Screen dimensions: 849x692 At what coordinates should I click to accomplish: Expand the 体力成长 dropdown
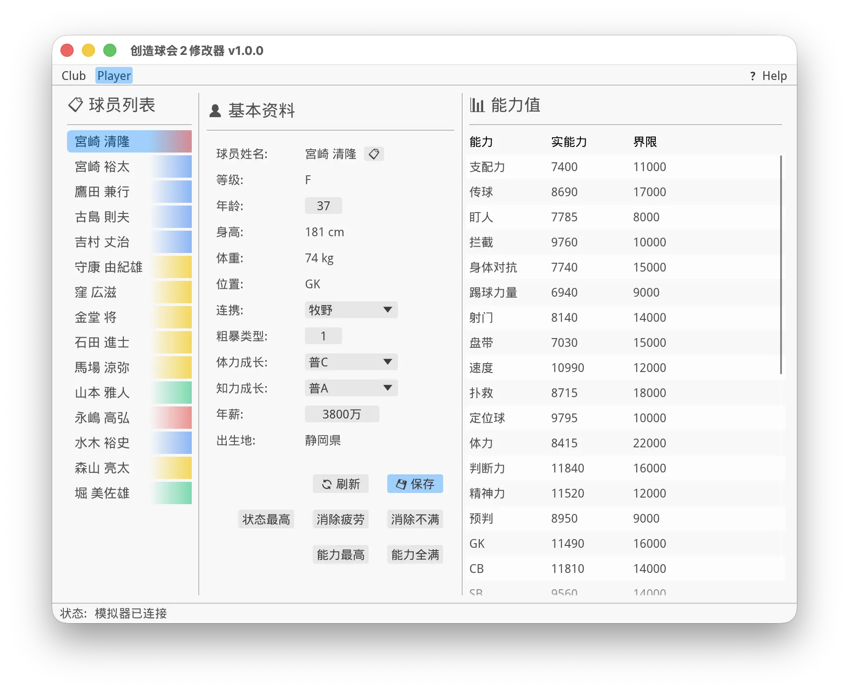(351, 362)
